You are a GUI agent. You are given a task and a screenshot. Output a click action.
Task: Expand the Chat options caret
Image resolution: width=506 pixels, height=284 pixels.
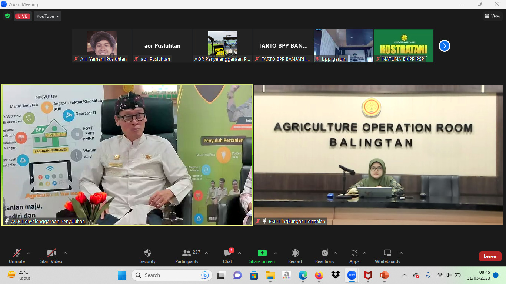click(x=240, y=253)
